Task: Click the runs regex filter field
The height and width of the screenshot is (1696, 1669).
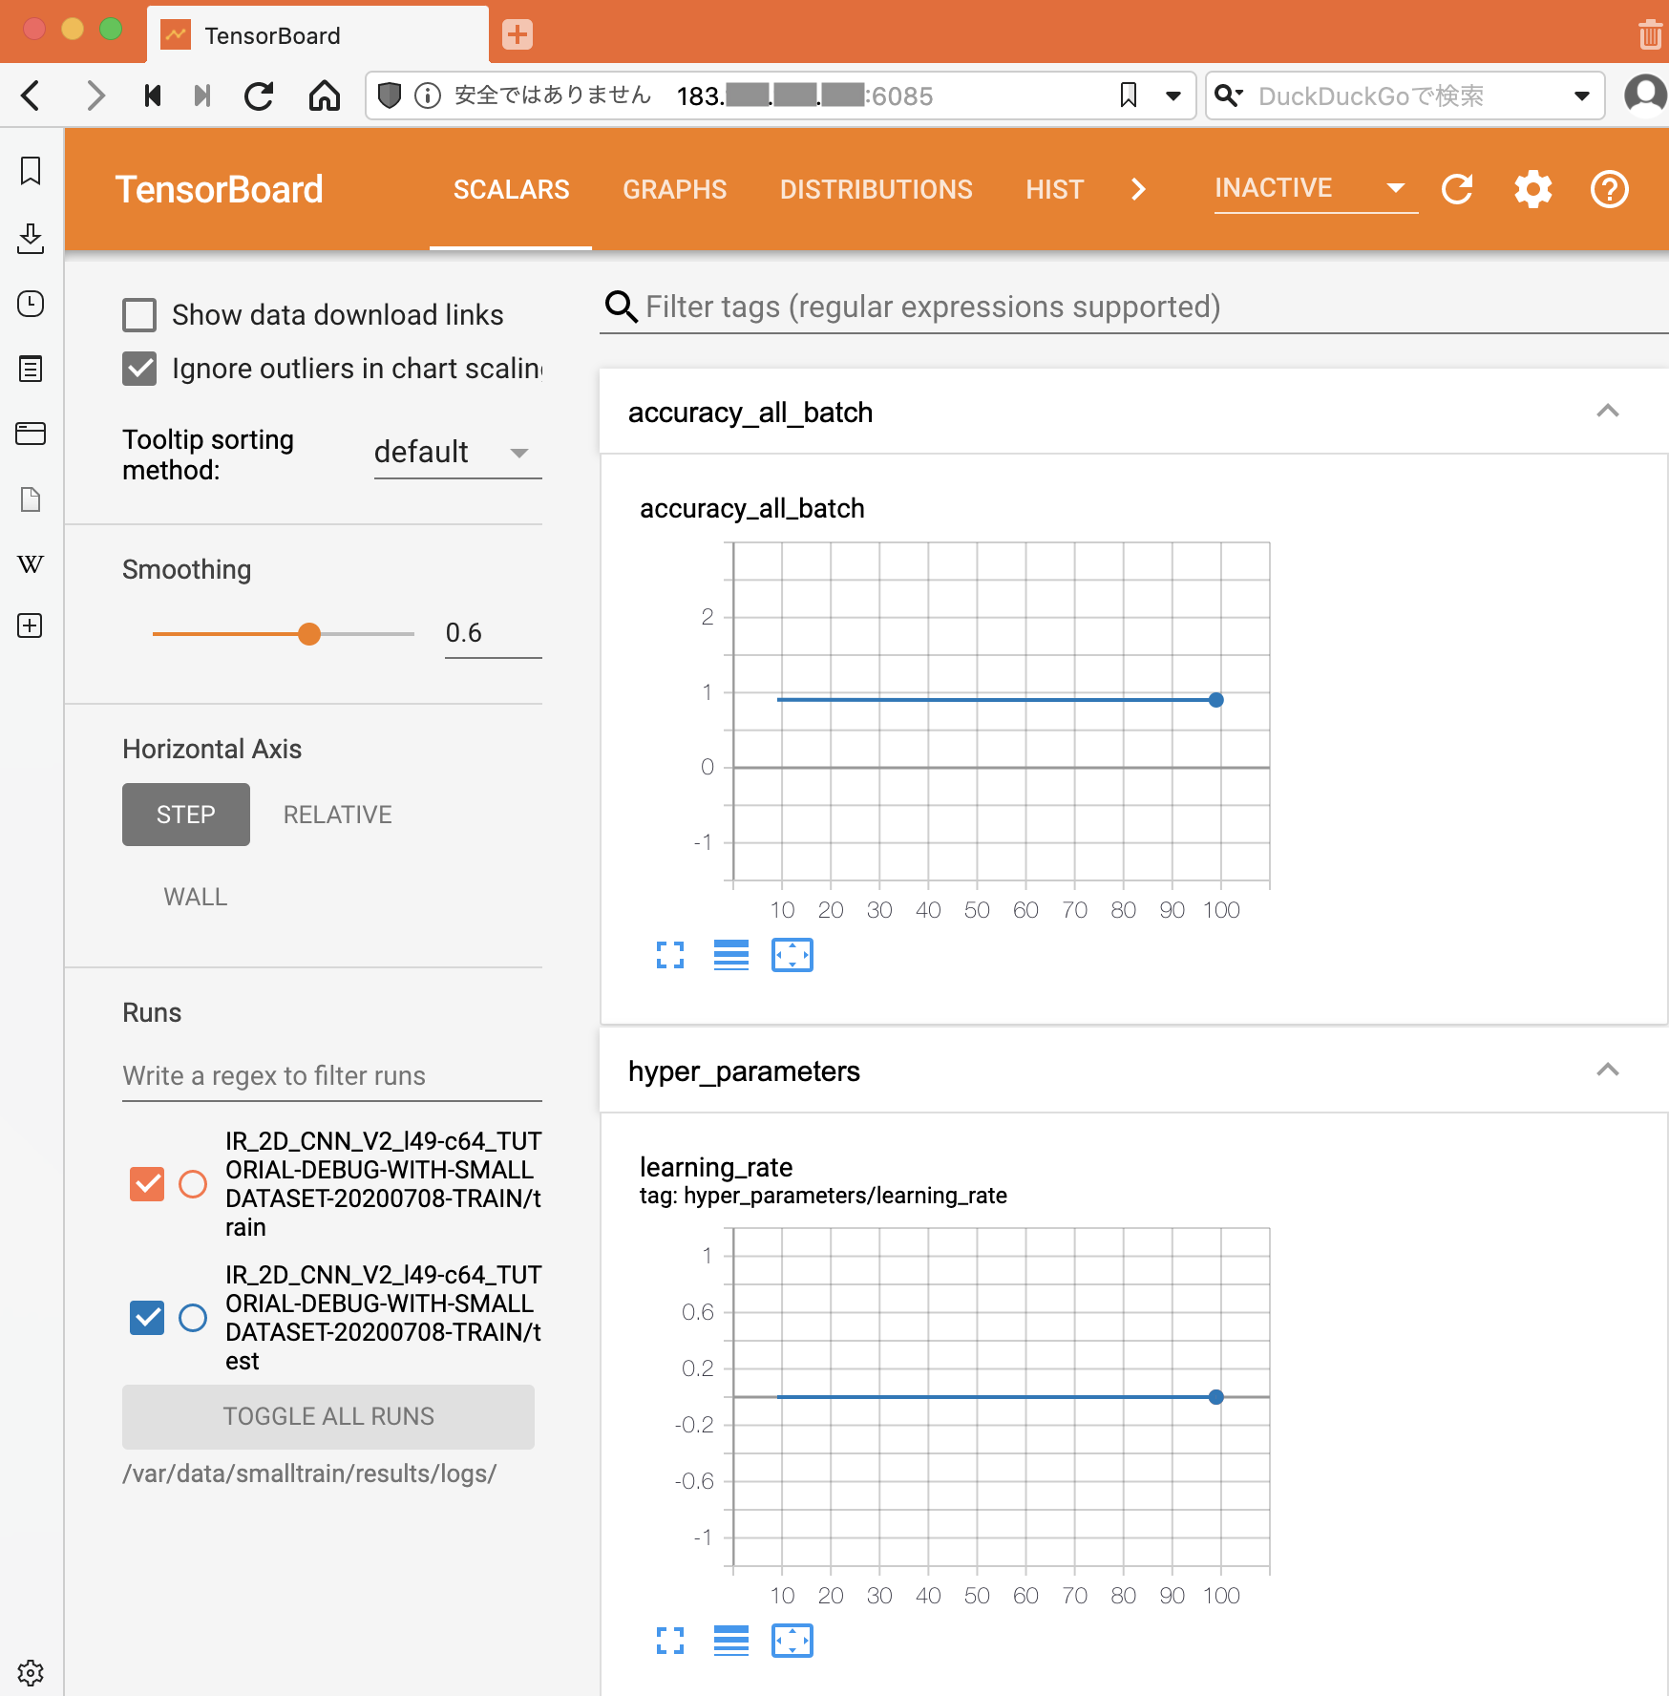Action: coord(331,1076)
